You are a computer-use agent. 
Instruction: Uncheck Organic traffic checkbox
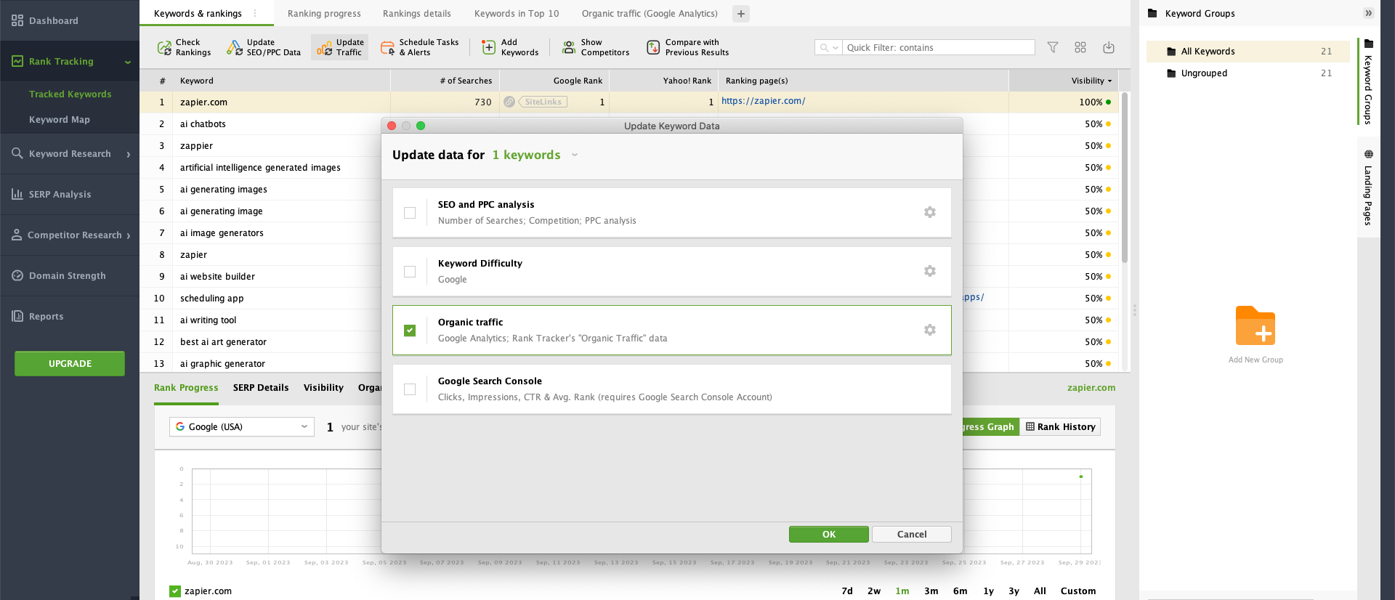click(410, 331)
